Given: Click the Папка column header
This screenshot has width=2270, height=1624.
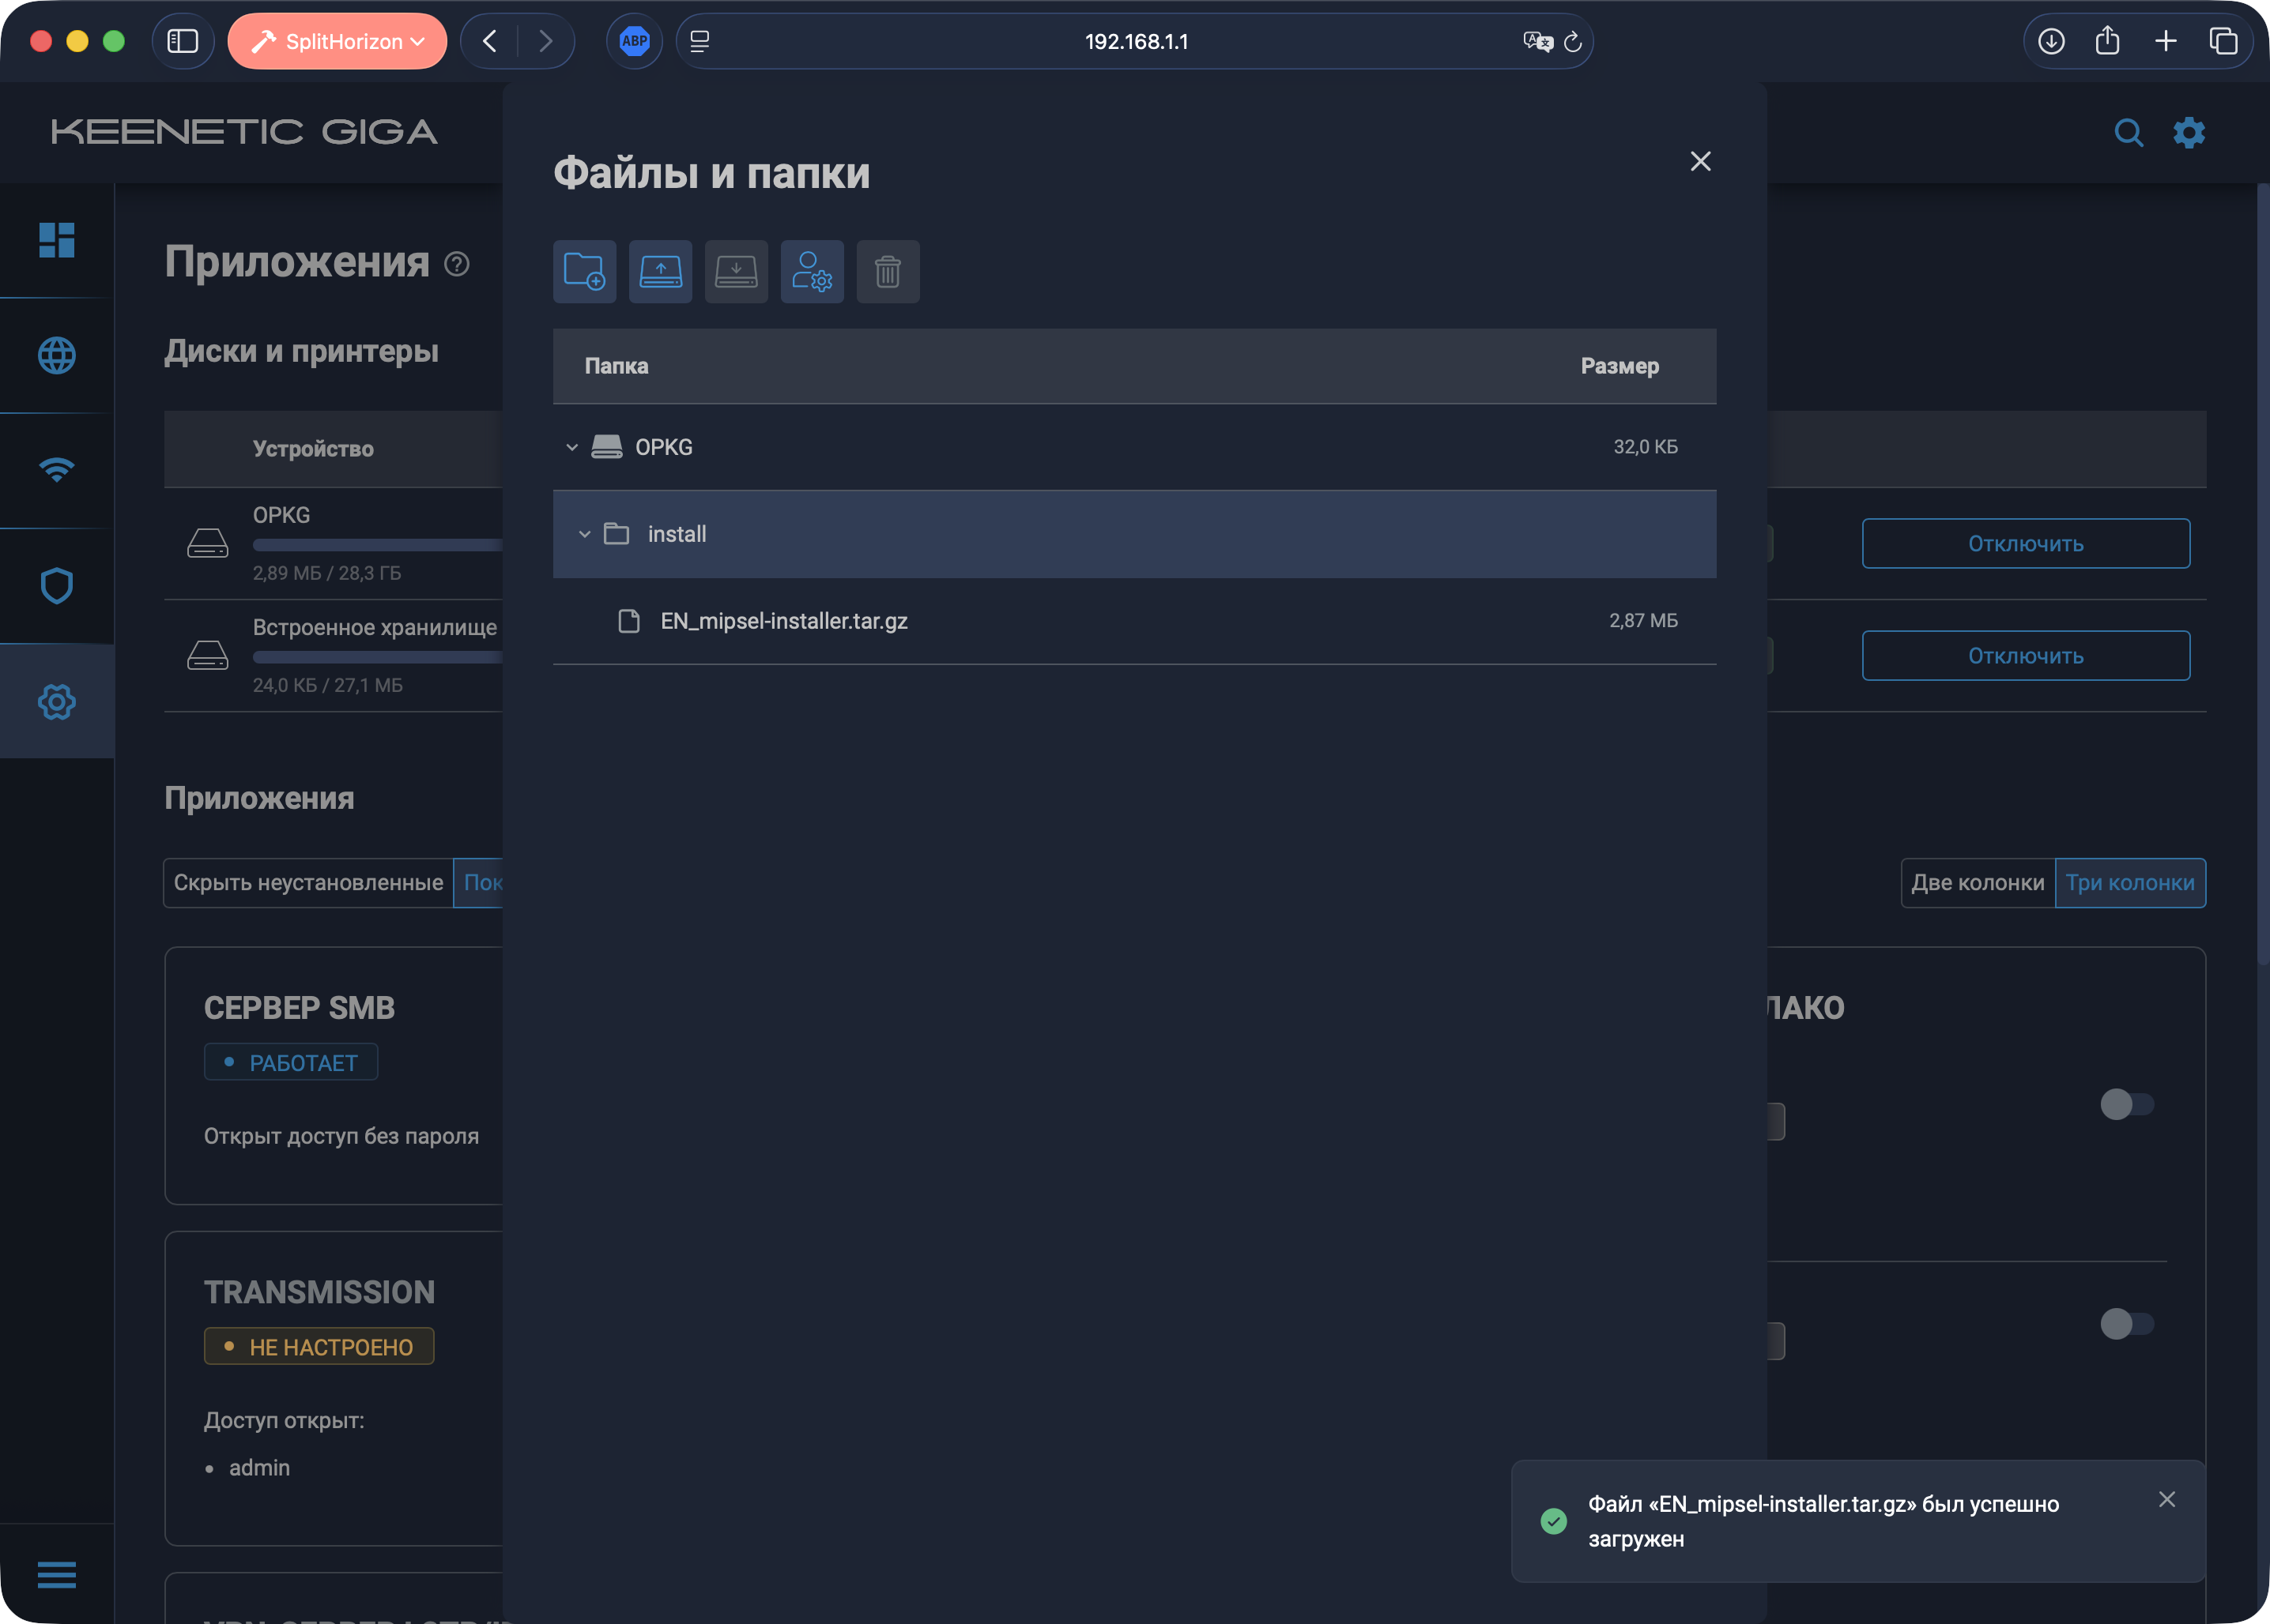Looking at the screenshot, I should (617, 366).
